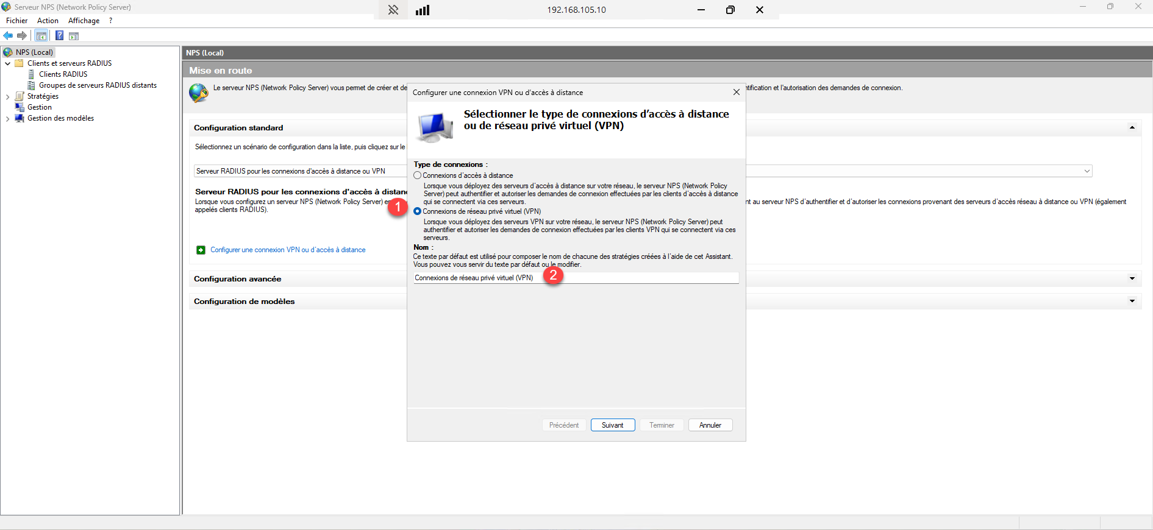This screenshot has height=530, width=1153.
Task: Select Connexions d'accès à distance radio button
Action: pos(418,175)
